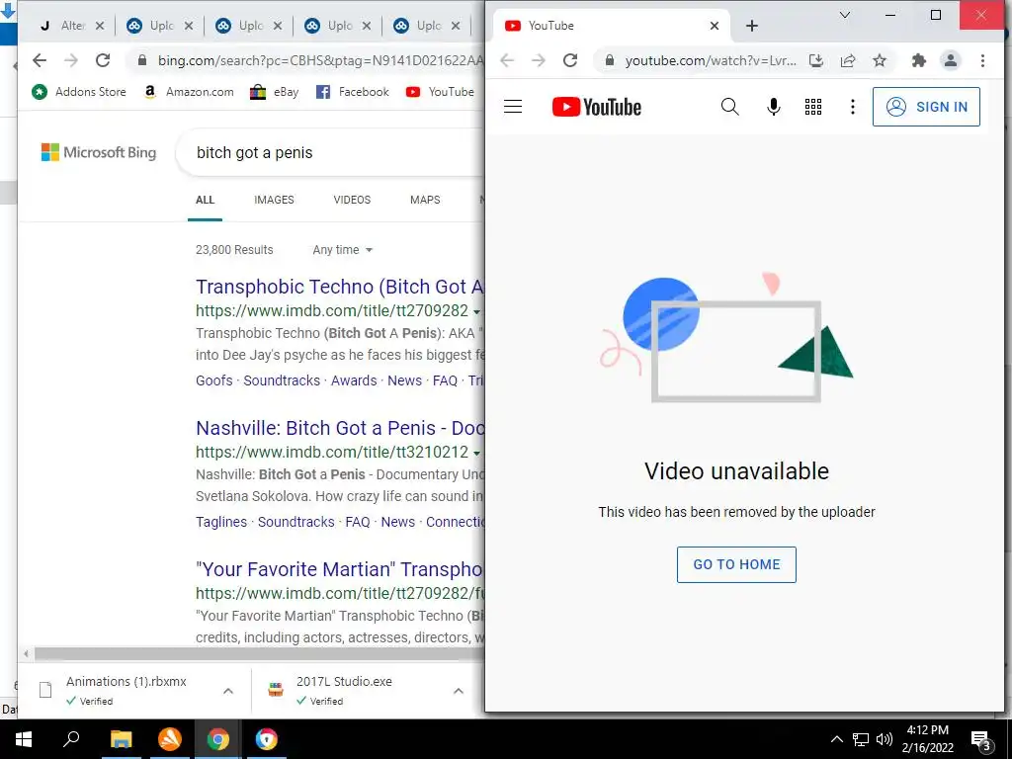Open the YouTube bookmark in the Bing window
Image resolution: width=1012 pixels, height=759 pixels.
[440, 92]
